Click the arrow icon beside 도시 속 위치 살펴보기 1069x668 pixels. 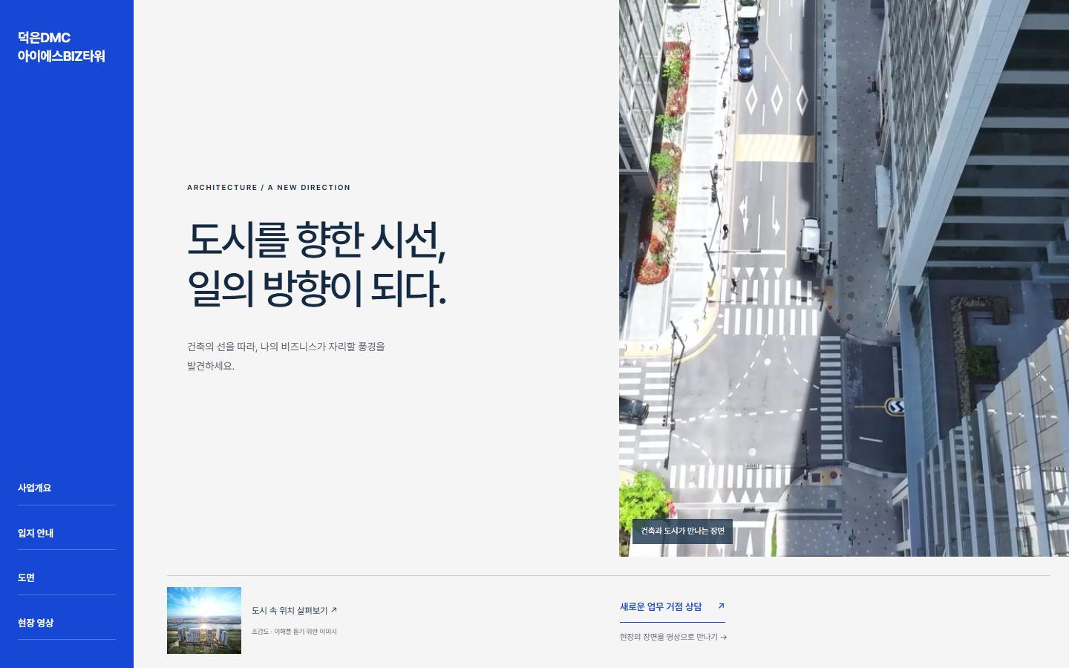pos(334,610)
